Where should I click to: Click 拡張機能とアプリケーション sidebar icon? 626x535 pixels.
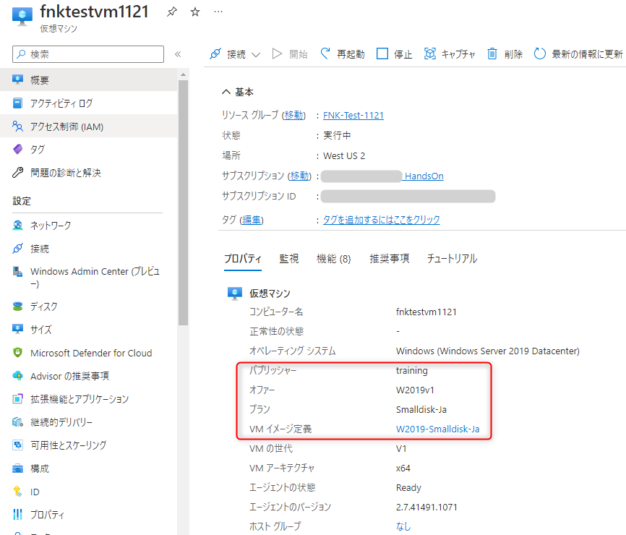pyautogui.click(x=17, y=399)
